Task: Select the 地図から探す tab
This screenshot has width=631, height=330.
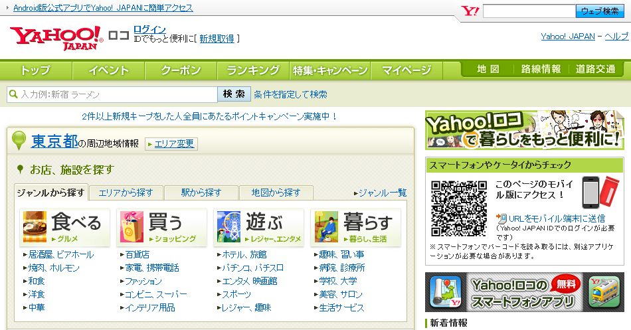Action: click(x=276, y=193)
